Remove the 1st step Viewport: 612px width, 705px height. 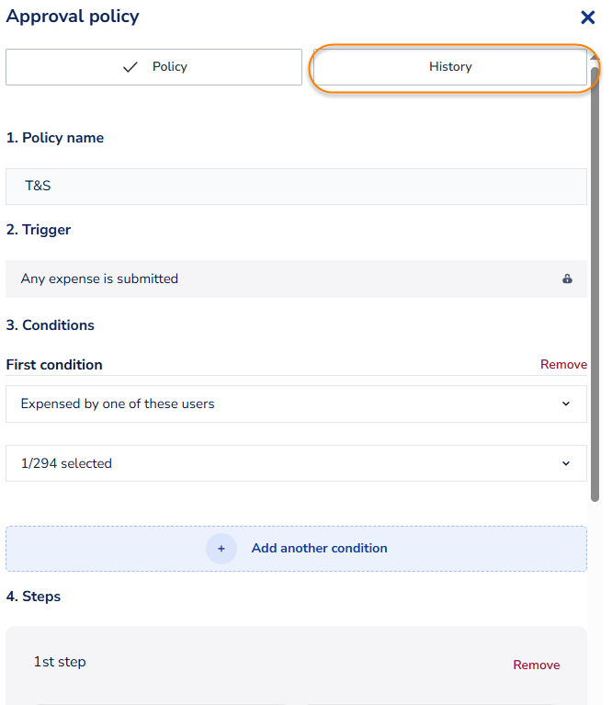click(x=536, y=665)
